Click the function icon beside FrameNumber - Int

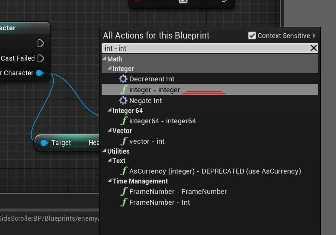click(x=124, y=202)
